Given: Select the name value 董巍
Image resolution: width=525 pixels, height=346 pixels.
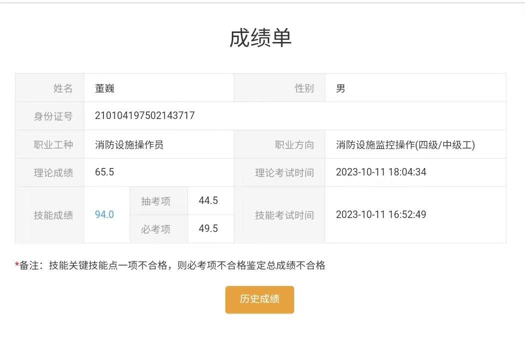Looking at the screenshot, I should pos(105,88).
